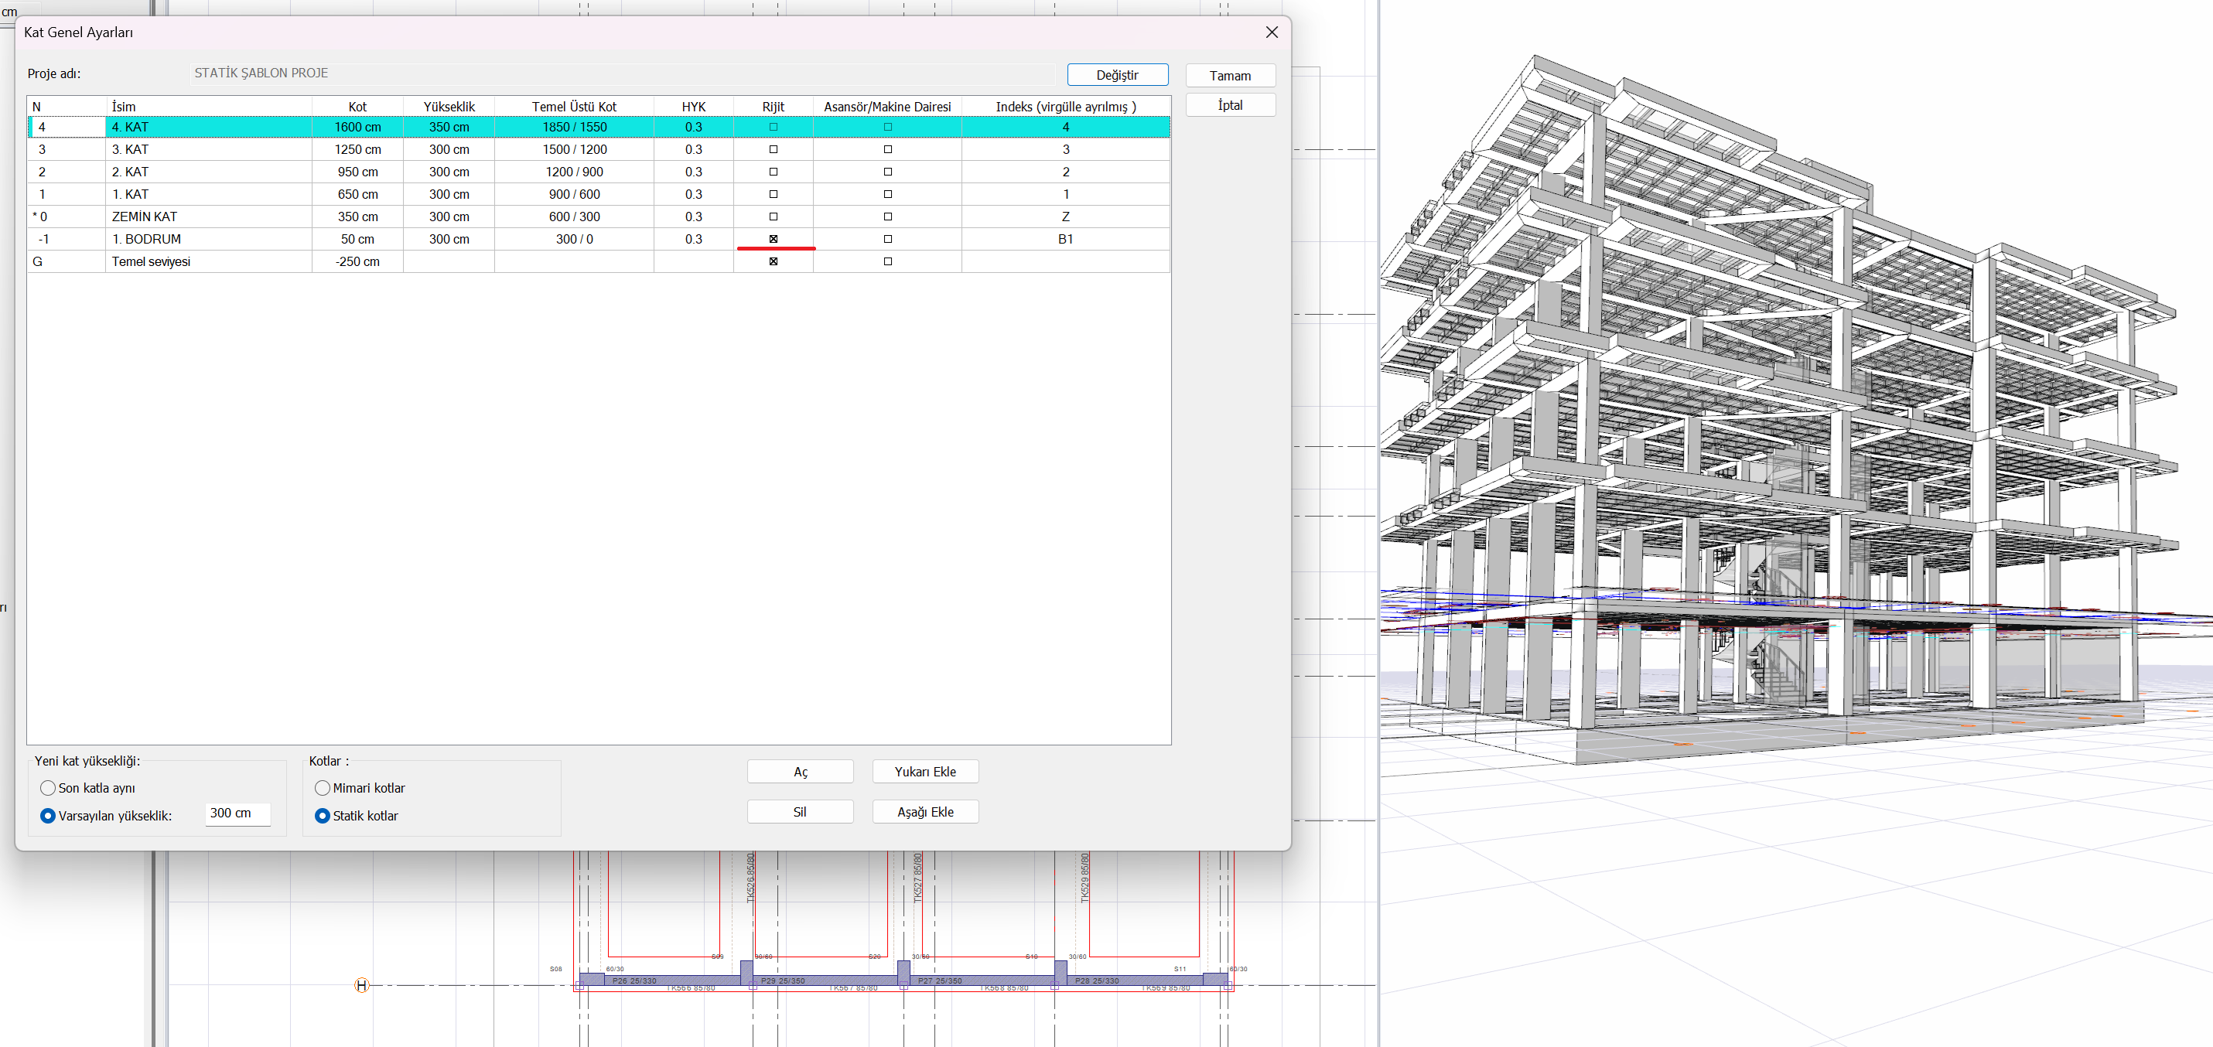Toggle Asansör/Makine Dairesi checkbox for 3. KAT
This screenshot has width=2213, height=1047.
[887, 149]
